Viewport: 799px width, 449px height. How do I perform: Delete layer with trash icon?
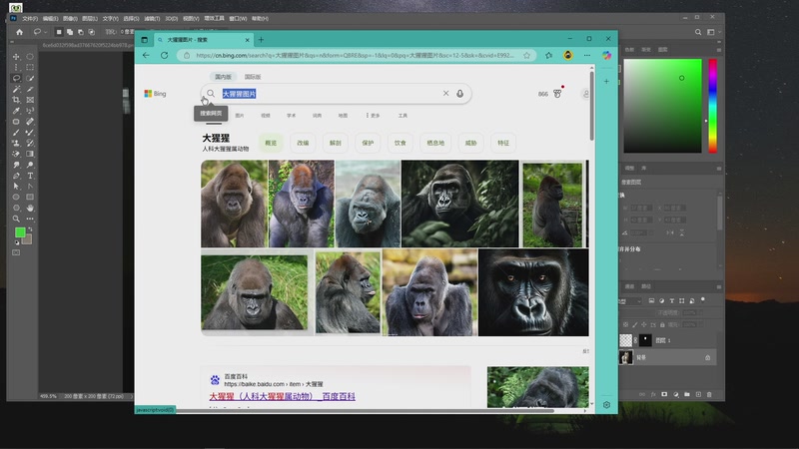[709, 394]
